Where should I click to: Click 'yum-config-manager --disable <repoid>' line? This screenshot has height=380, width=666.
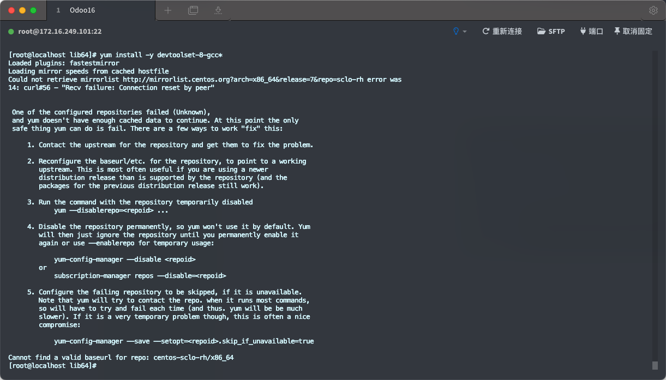[x=125, y=260]
